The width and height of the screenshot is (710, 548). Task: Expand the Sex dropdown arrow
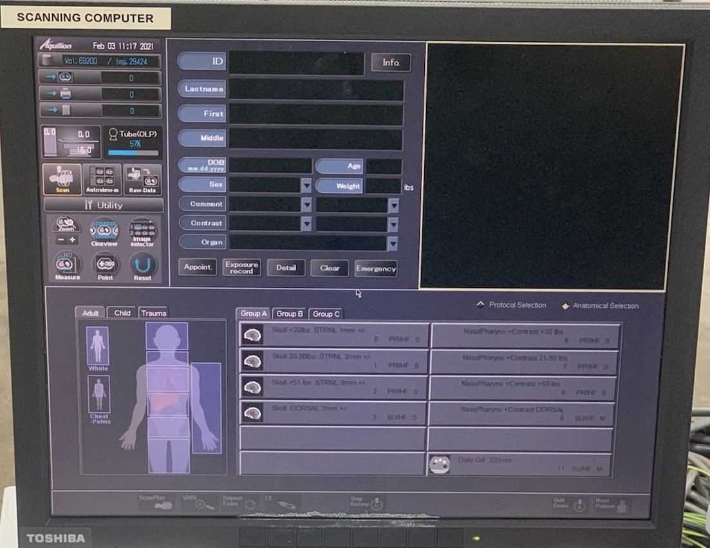[x=306, y=185]
